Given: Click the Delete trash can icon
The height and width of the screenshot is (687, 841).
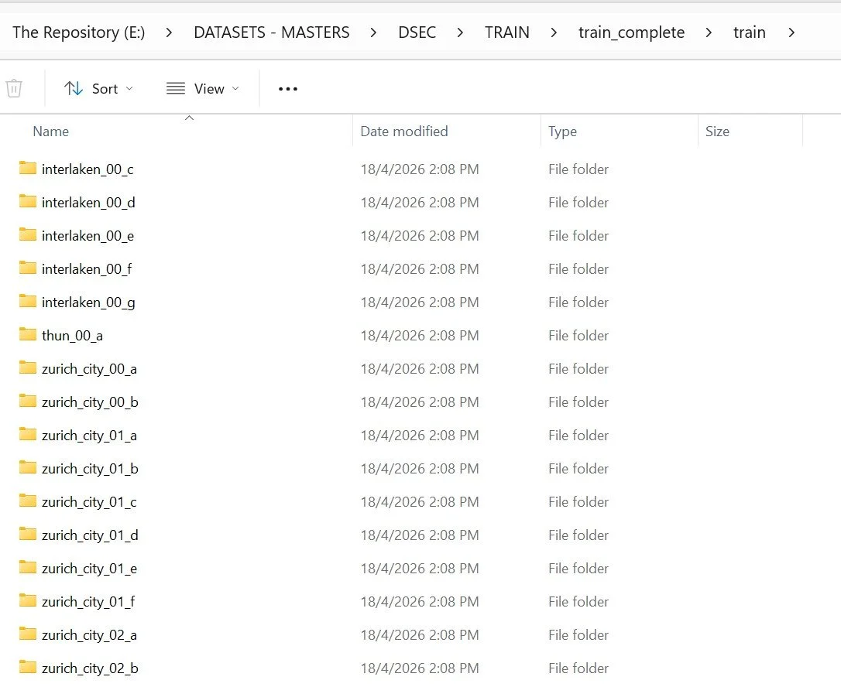Looking at the screenshot, I should click(x=14, y=88).
